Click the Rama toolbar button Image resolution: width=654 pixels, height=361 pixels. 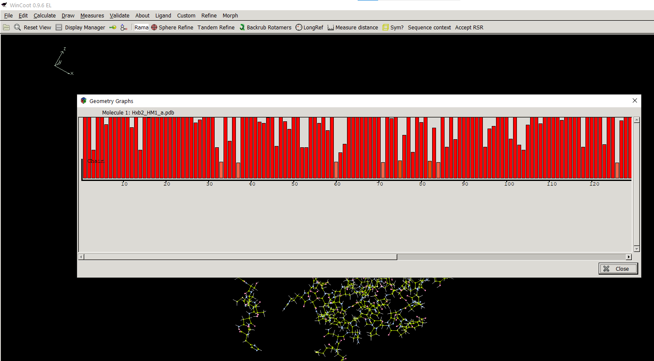click(141, 27)
